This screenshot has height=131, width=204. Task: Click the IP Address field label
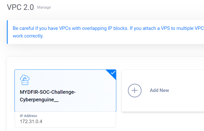click(28, 116)
